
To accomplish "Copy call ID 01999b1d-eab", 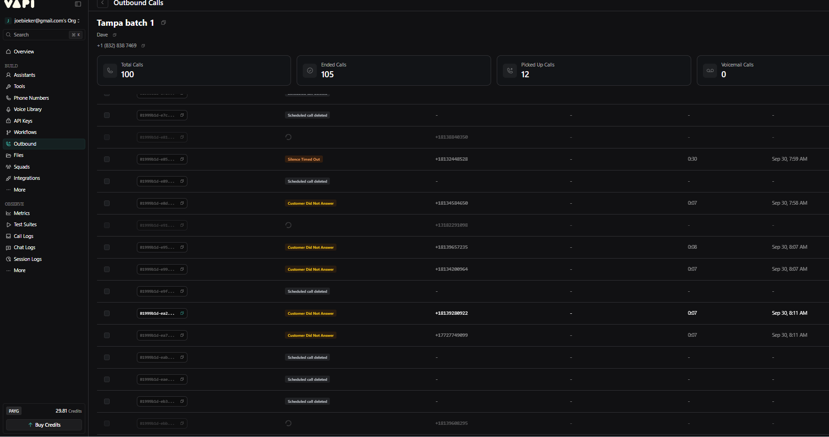I will click(x=182, y=357).
